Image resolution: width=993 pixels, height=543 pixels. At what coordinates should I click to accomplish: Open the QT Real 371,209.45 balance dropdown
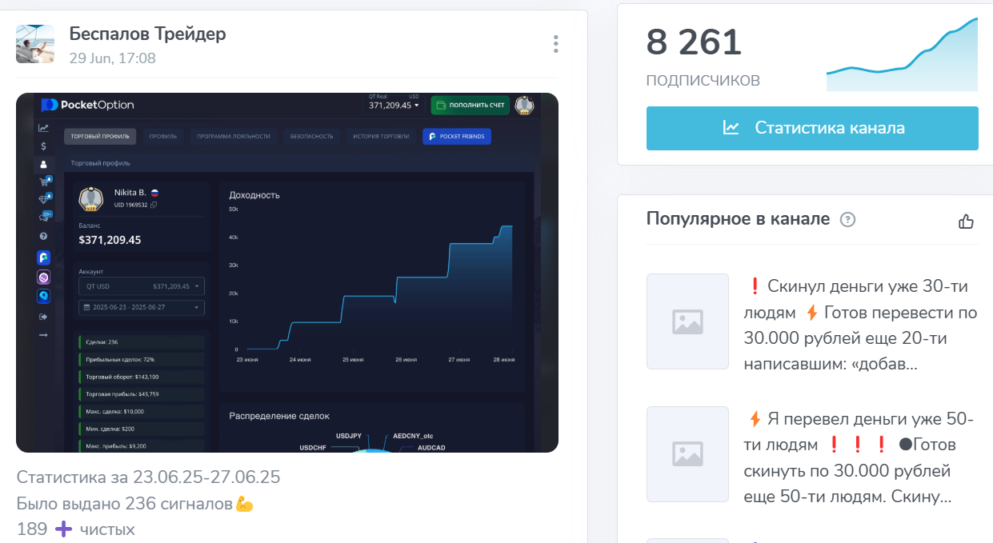394,103
